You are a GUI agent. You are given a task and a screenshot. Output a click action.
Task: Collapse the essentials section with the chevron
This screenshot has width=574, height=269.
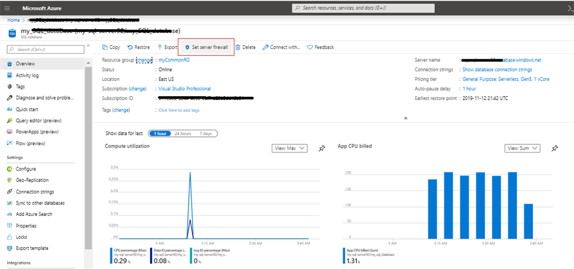click(406, 118)
